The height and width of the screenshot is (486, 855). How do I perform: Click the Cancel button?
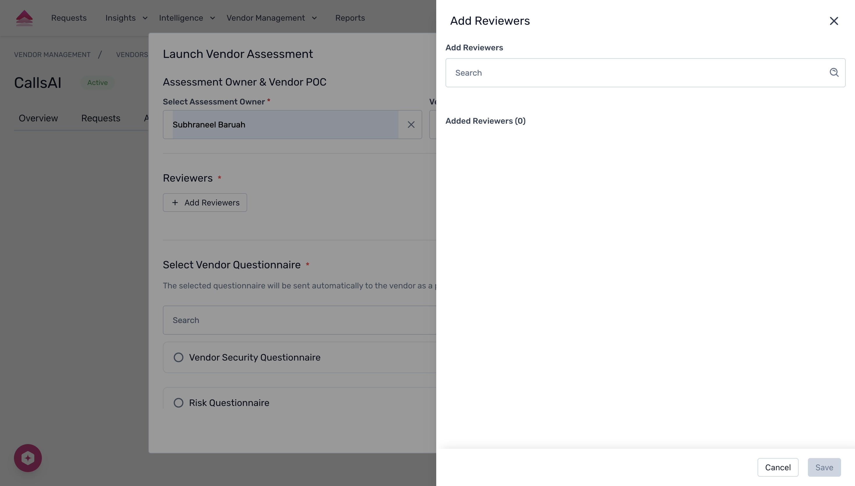[x=778, y=467]
